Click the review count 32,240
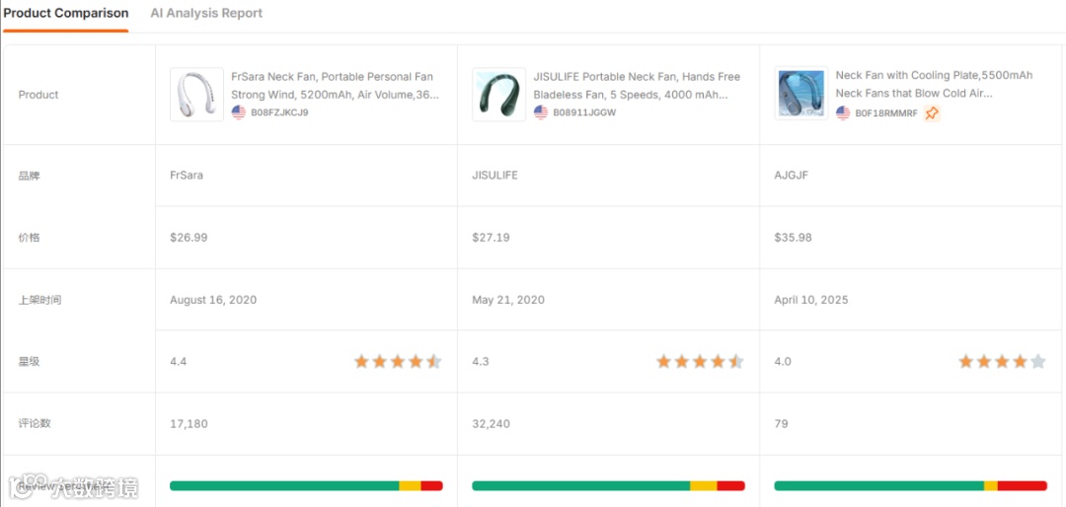This screenshot has height=507, width=1066. (x=492, y=424)
